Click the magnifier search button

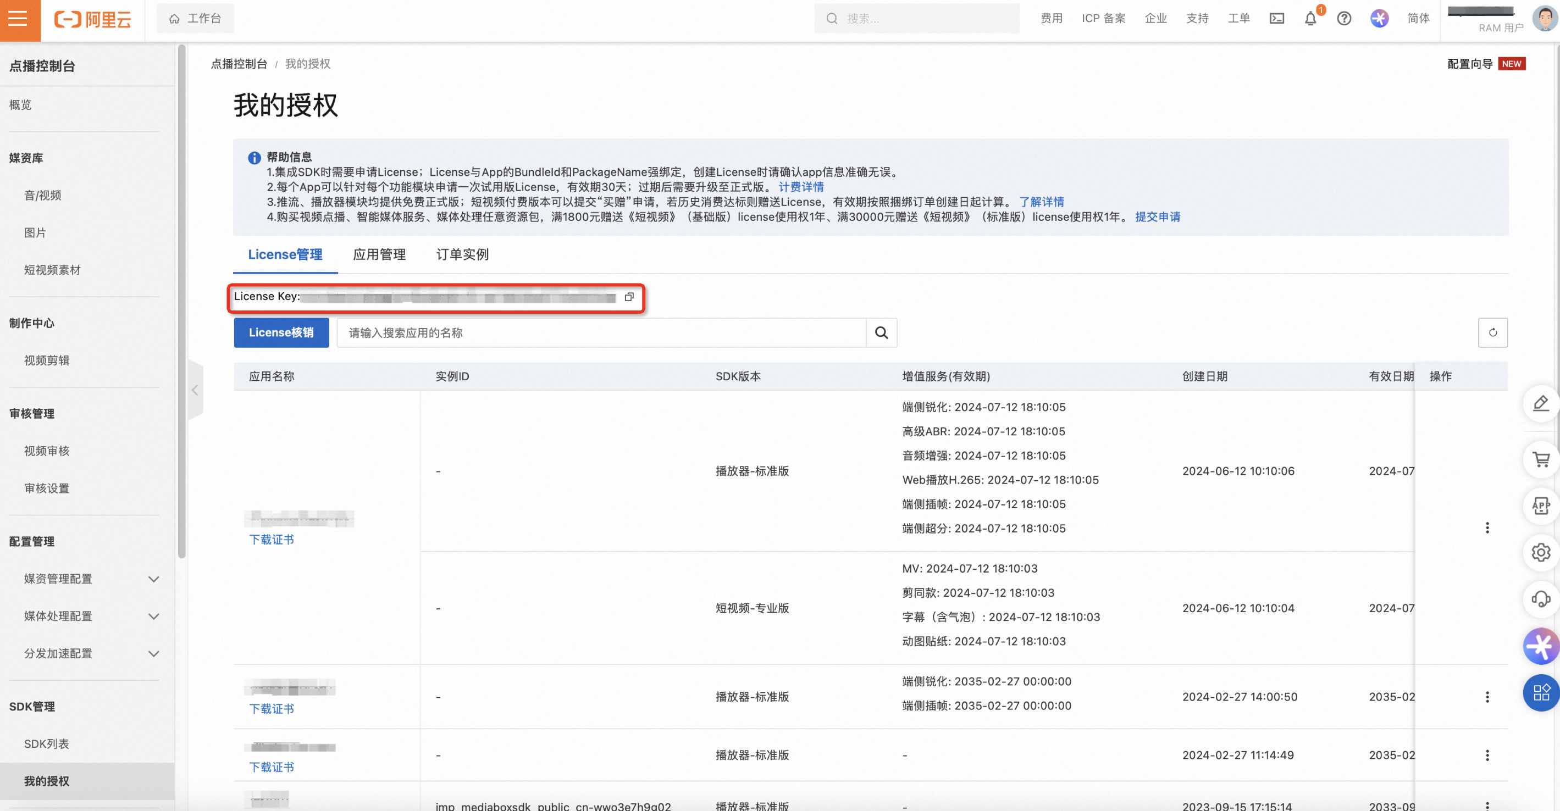[882, 333]
